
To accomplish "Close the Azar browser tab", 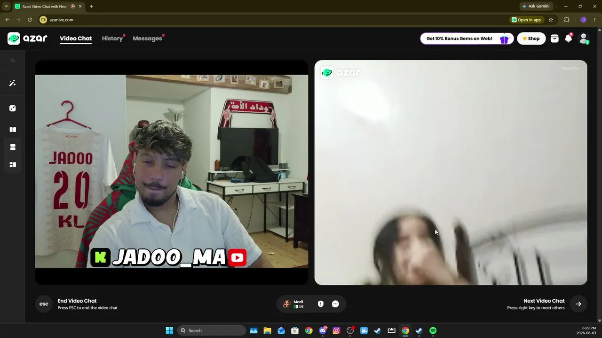I will 80,7.
